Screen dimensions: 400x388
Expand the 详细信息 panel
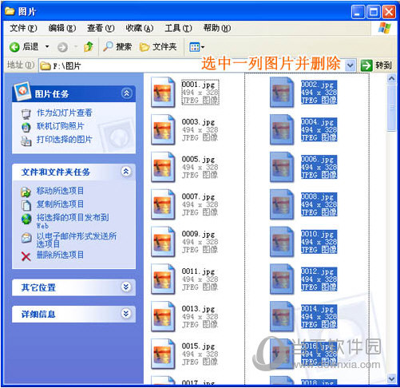126,314
